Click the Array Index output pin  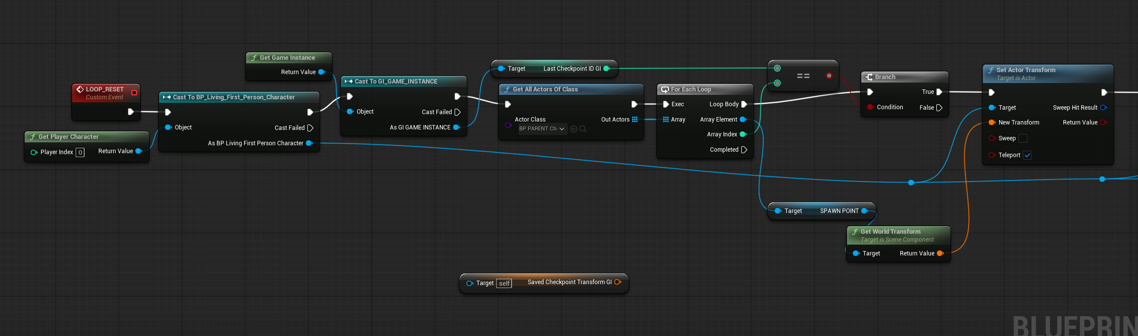(743, 134)
